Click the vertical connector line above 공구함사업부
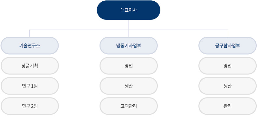This screenshot has width=257, height=117. click(x=228, y=33)
